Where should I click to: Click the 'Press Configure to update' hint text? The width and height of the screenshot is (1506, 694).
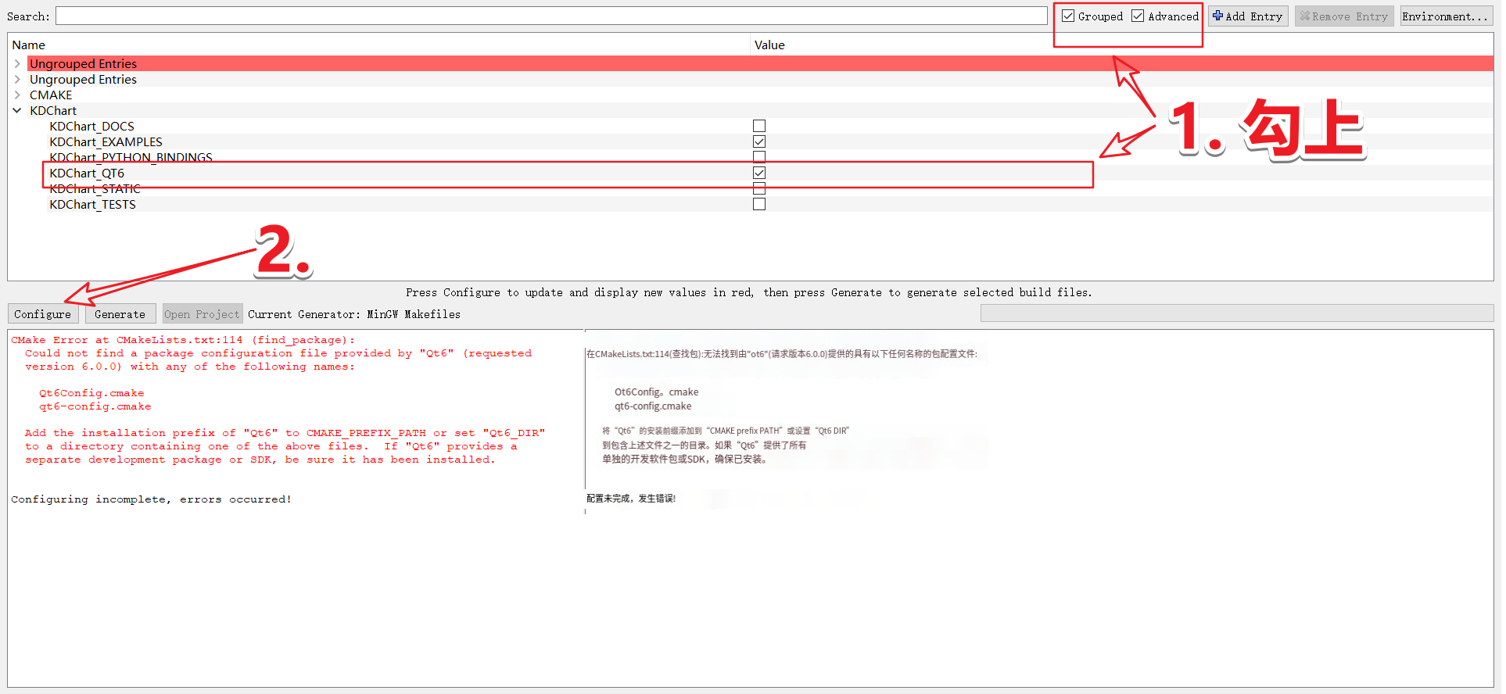point(748,292)
